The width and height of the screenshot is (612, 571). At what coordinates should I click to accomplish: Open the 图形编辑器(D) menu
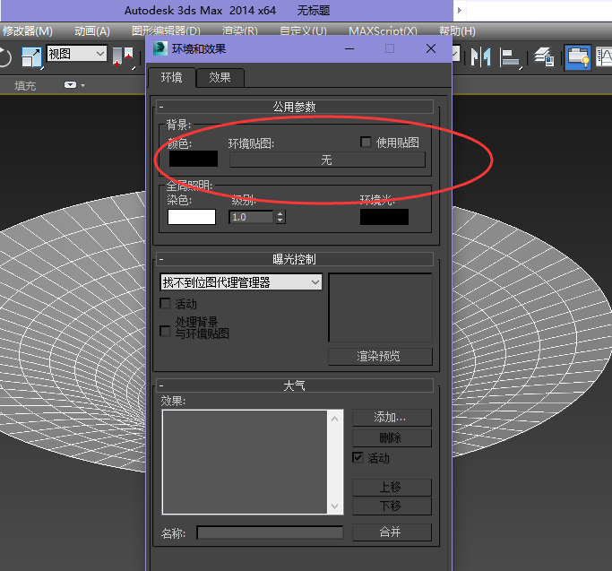166,30
